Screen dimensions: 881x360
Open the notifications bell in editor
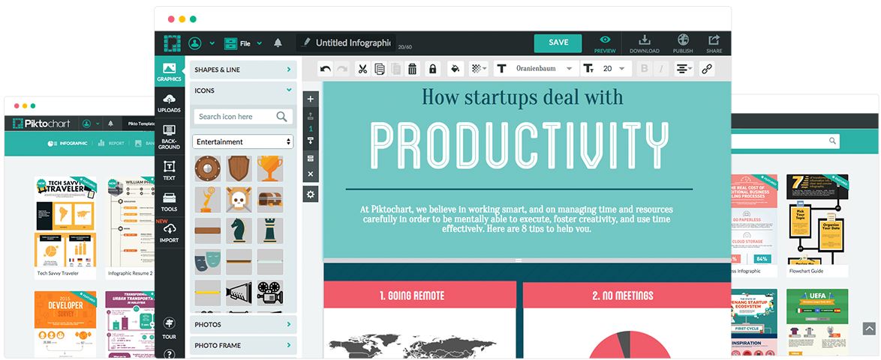pyautogui.click(x=278, y=43)
